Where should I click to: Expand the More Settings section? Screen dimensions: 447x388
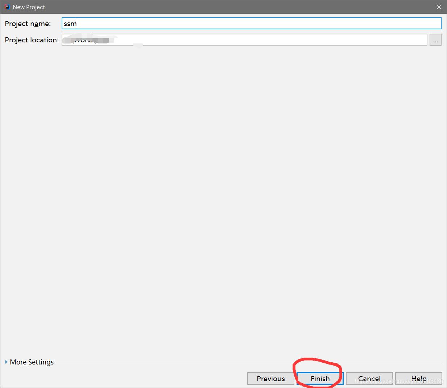click(29, 362)
